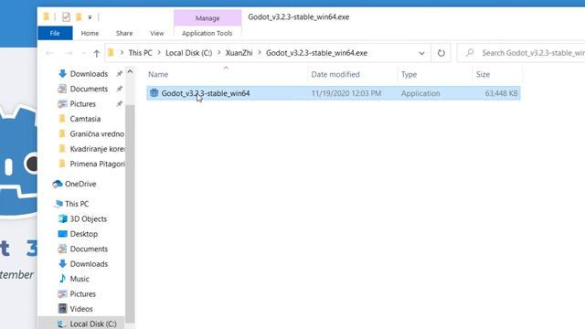
Task: Open the Music folder
Action: click(80, 279)
